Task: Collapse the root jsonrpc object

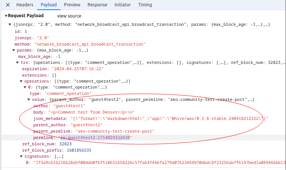Action: 10,24
